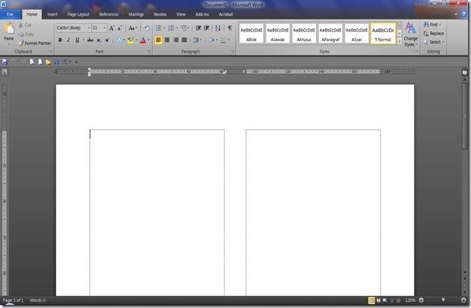Apply the yellow text highlight color
Screen dimensions: 471x308
point(130,40)
